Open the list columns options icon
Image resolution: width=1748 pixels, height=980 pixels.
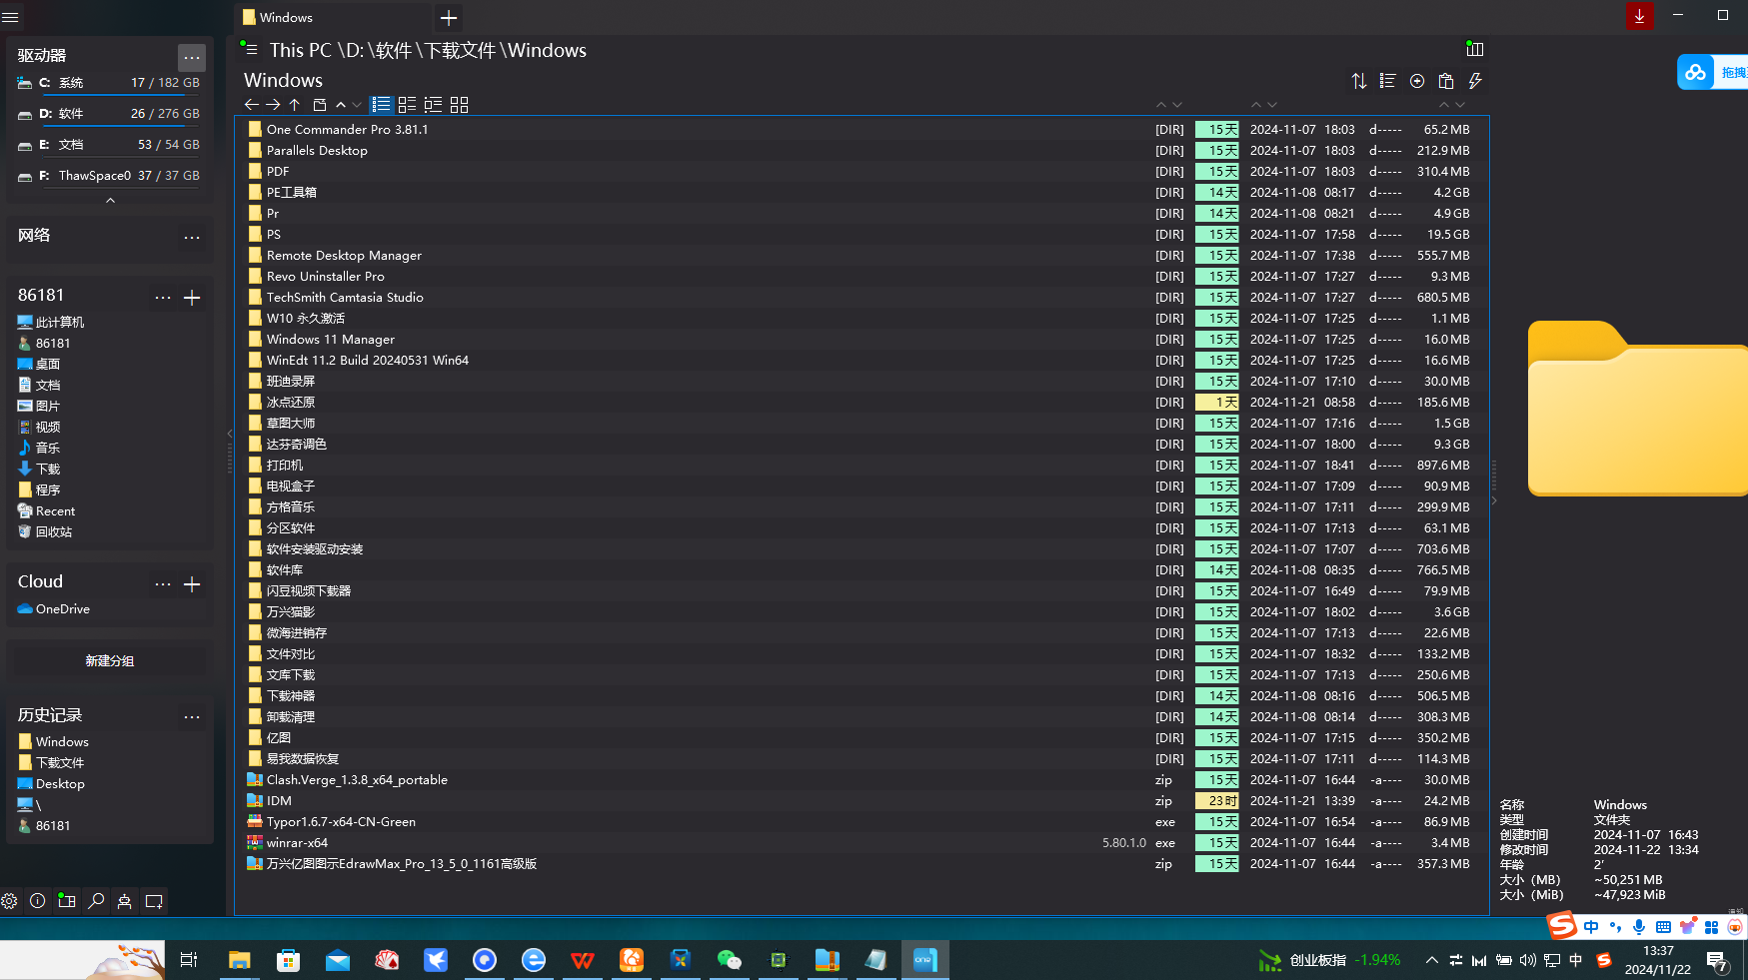coord(1387,81)
